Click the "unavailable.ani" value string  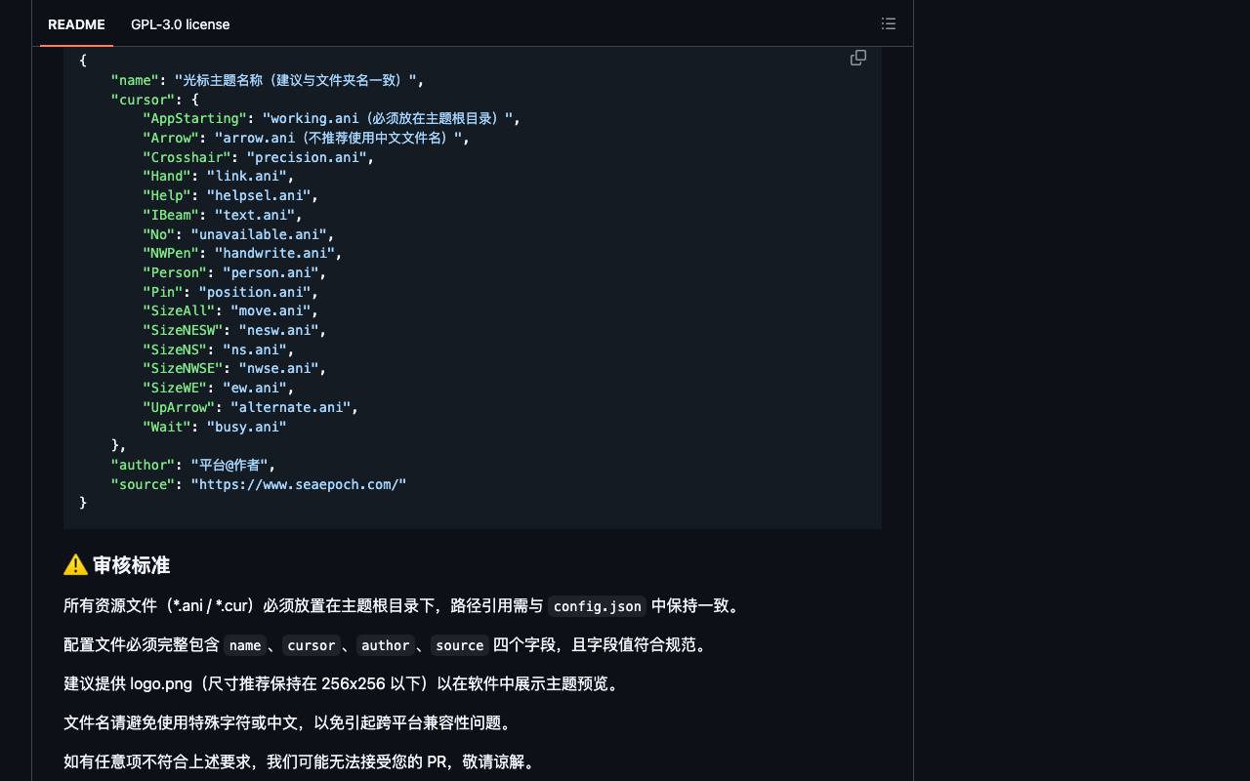[x=259, y=234]
